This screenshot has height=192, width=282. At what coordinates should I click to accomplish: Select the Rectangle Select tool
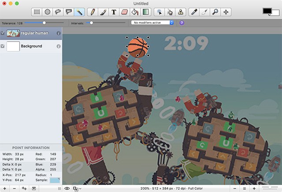point(37,12)
